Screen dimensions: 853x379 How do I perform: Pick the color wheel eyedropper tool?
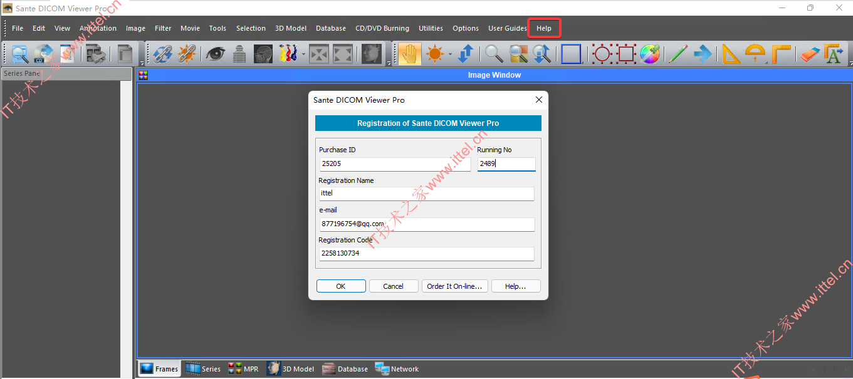pyautogui.click(x=650, y=54)
